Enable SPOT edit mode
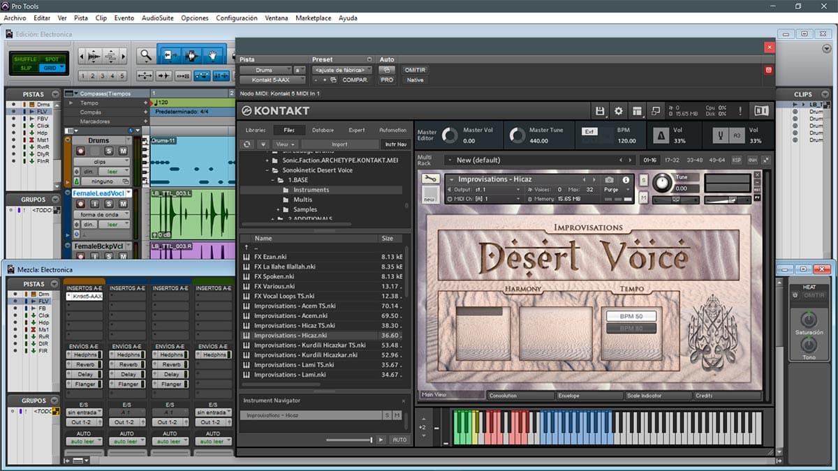 click(x=52, y=59)
